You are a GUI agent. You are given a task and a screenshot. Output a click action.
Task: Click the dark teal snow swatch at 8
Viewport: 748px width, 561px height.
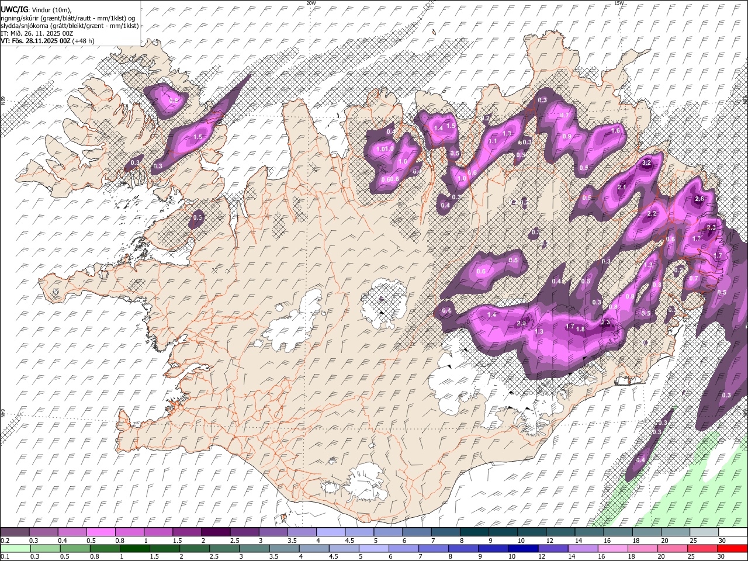(473, 532)
